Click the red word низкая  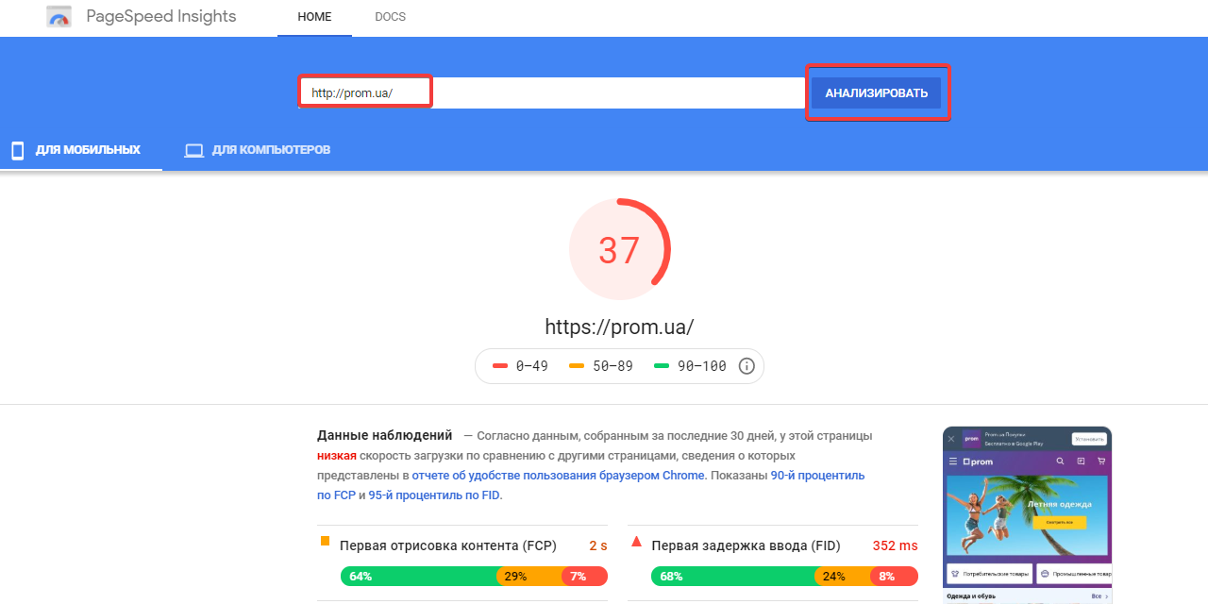tap(337, 456)
